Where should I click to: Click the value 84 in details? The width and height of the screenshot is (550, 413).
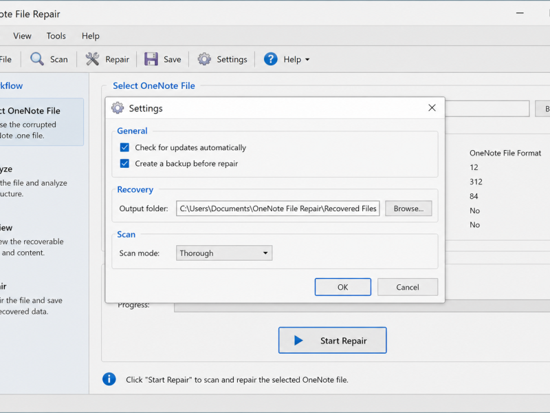pyautogui.click(x=474, y=196)
